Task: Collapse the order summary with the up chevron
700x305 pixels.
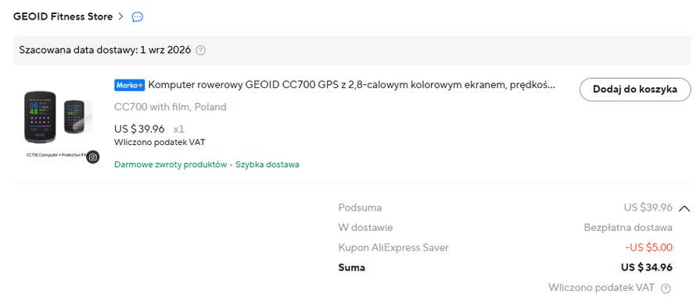Action: 684,208
